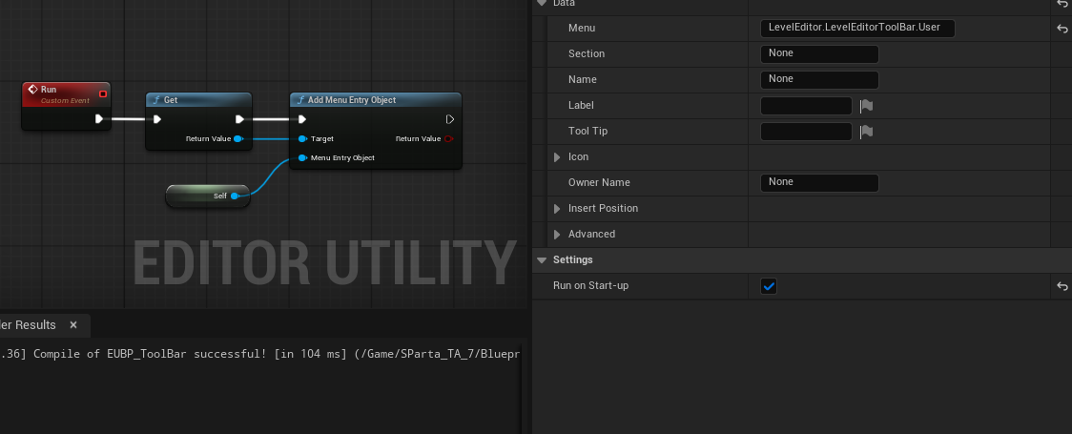The width and height of the screenshot is (1072, 434).
Task: Click the Label localization flag icon
Action: click(867, 106)
